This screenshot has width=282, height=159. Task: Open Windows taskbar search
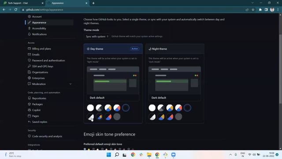point(117,155)
